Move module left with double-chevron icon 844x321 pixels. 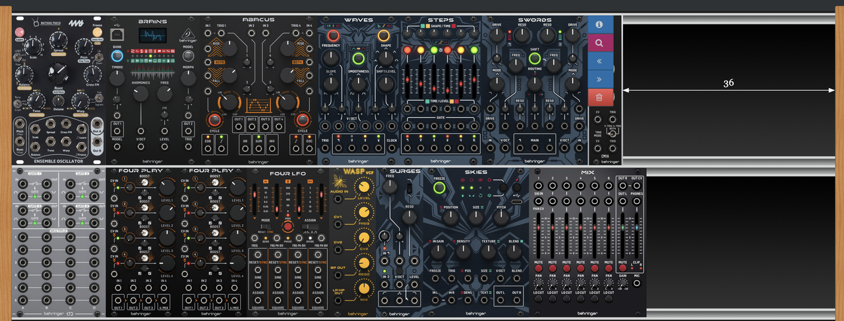[600, 61]
